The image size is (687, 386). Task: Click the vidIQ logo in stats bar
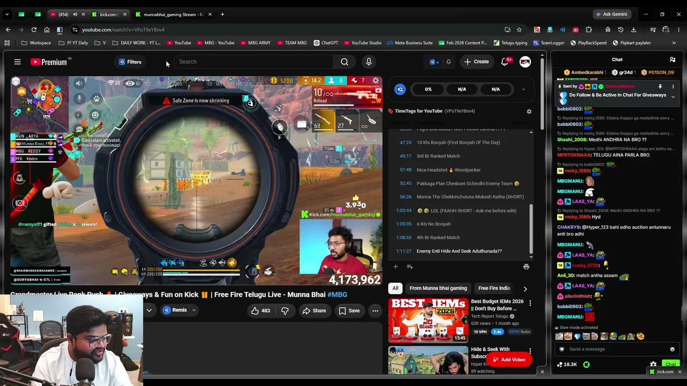pyautogui.click(x=400, y=90)
